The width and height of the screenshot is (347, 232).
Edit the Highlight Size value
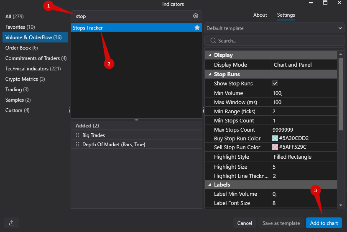pyautogui.click(x=304, y=167)
